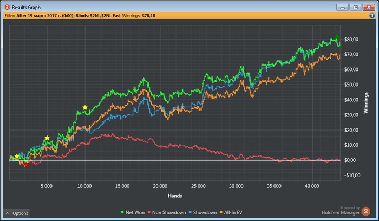379x221 pixels.
Task: Click the Hold'em Manager logo in title bar
Action: (7, 7)
